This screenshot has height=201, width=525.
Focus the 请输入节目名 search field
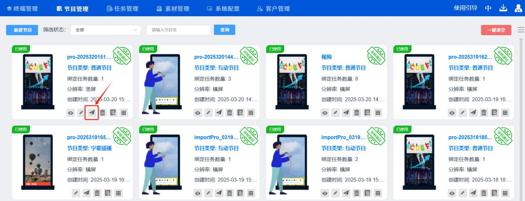pyautogui.click(x=178, y=30)
